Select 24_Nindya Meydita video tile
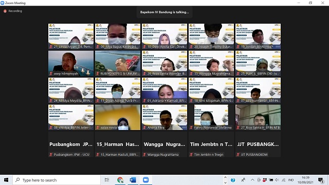 click(x=71, y=90)
